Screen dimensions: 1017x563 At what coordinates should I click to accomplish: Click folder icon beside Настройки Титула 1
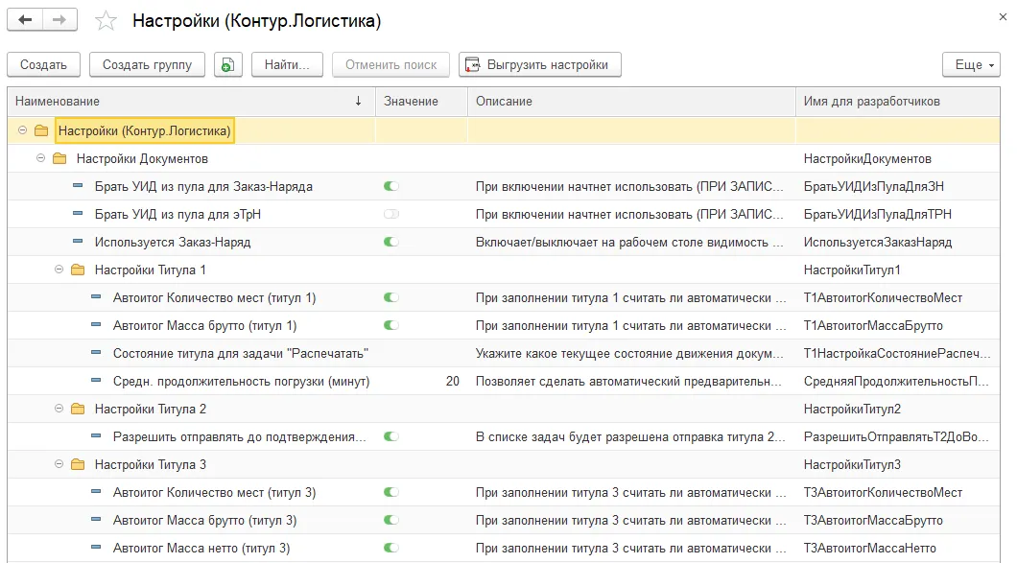click(78, 270)
